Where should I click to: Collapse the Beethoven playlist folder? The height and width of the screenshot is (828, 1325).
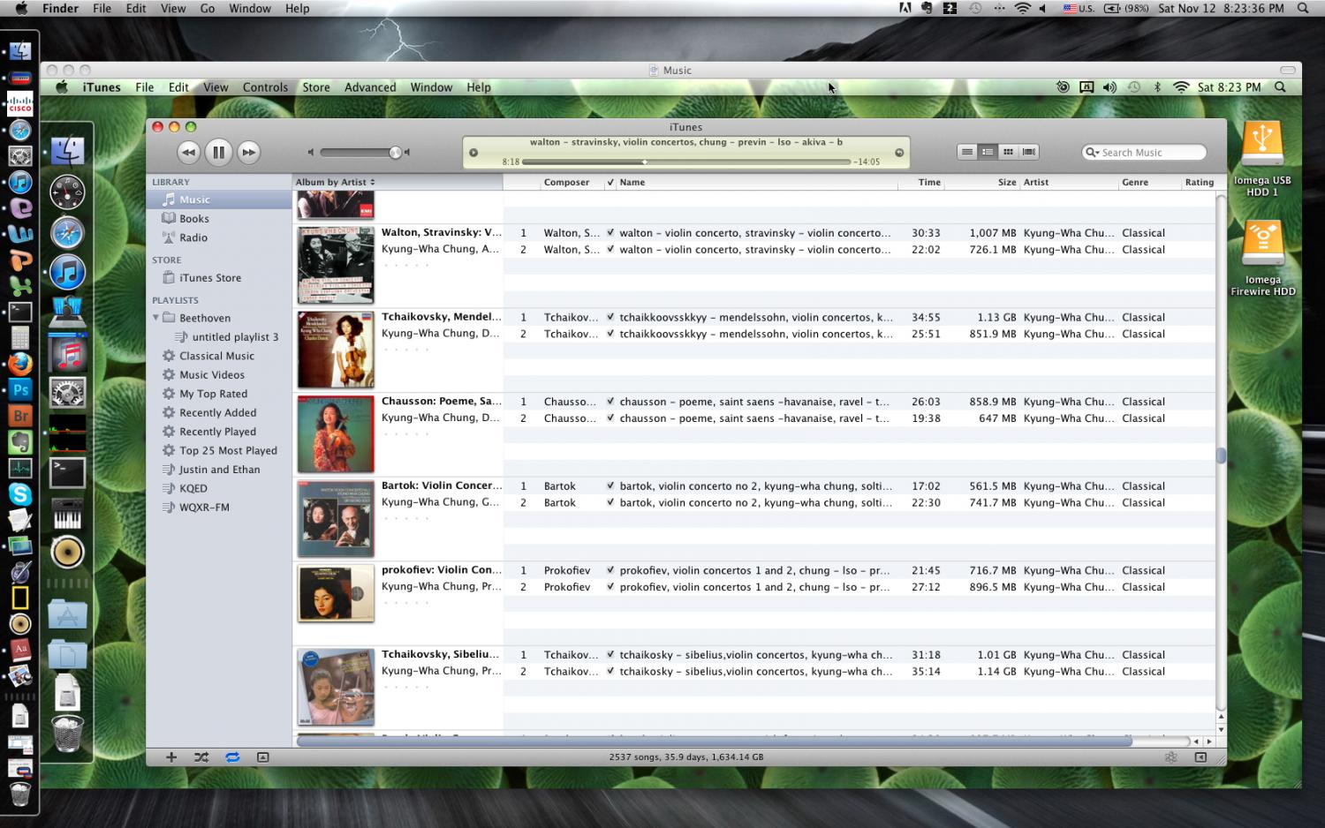[156, 318]
